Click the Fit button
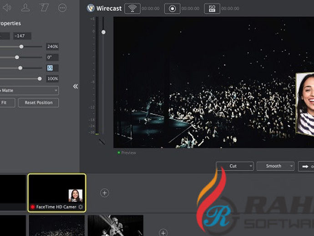The height and width of the screenshot is (236, 314). [x=7, y=103]
